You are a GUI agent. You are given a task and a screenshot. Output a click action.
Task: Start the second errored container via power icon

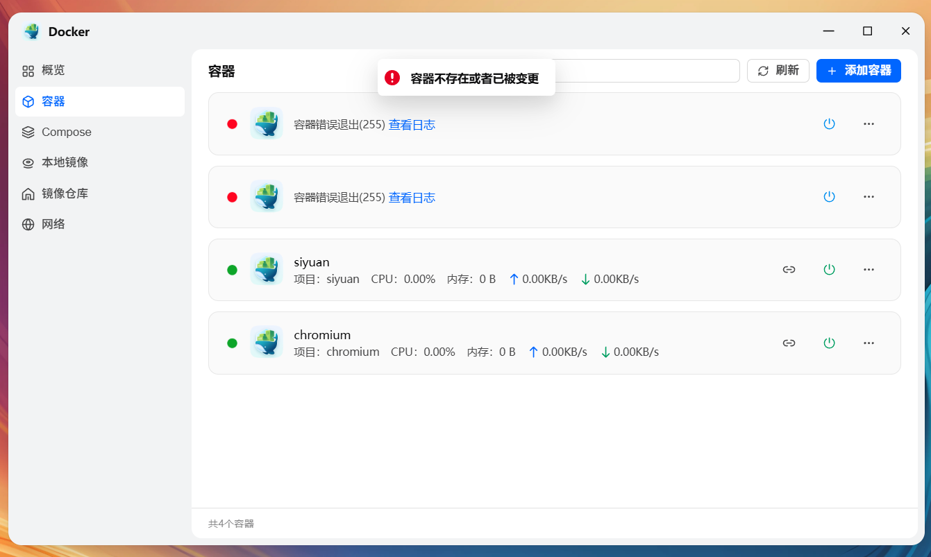[829, 197]
